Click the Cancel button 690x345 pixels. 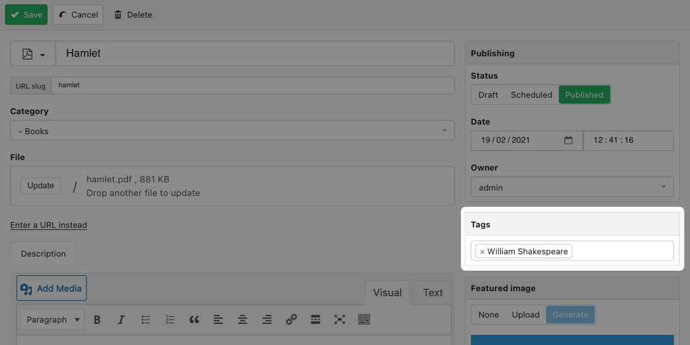(x=78, y=14)
